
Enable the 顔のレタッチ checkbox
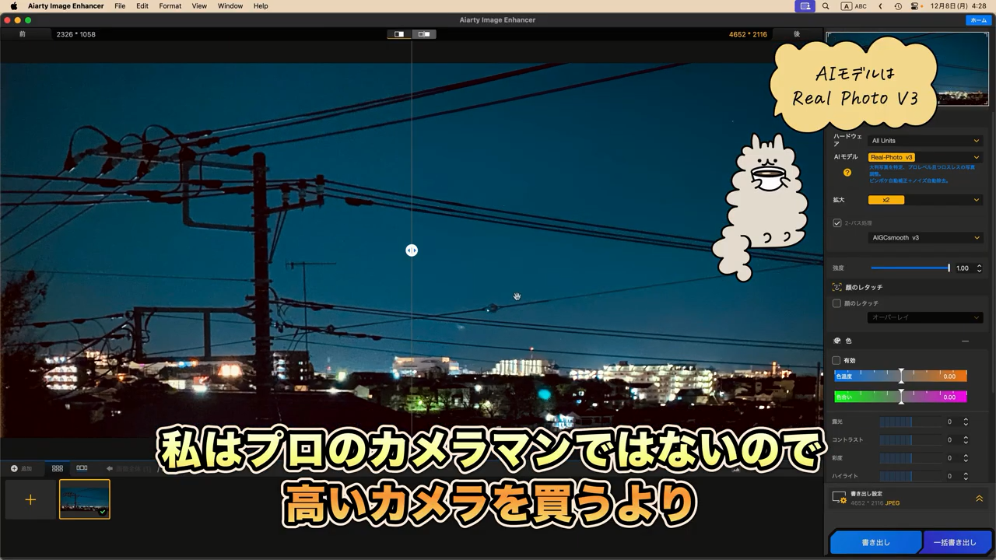837,303
